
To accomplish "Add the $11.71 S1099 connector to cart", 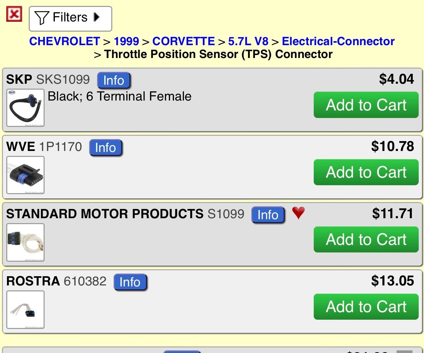I will 366,240.
